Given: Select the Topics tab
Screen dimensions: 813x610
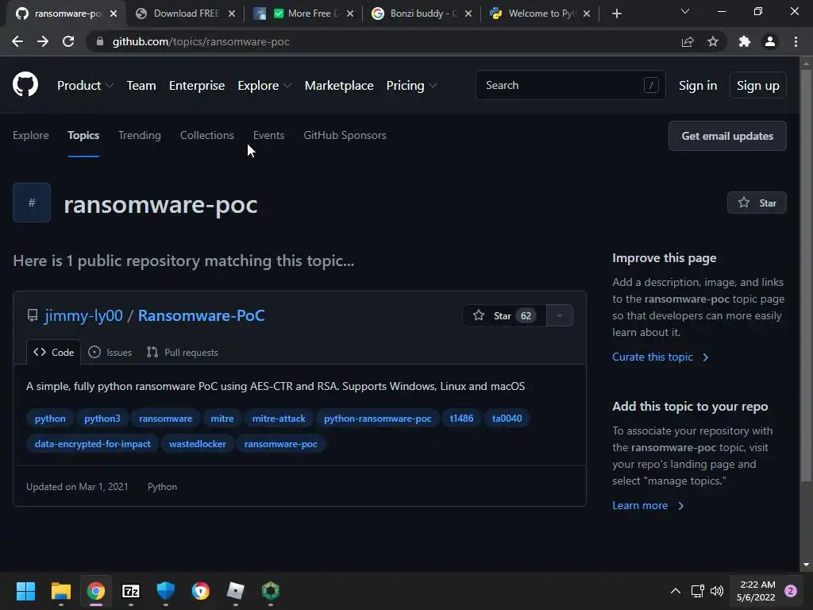Looking at the screenshot, I should click(x=83, y=135).
